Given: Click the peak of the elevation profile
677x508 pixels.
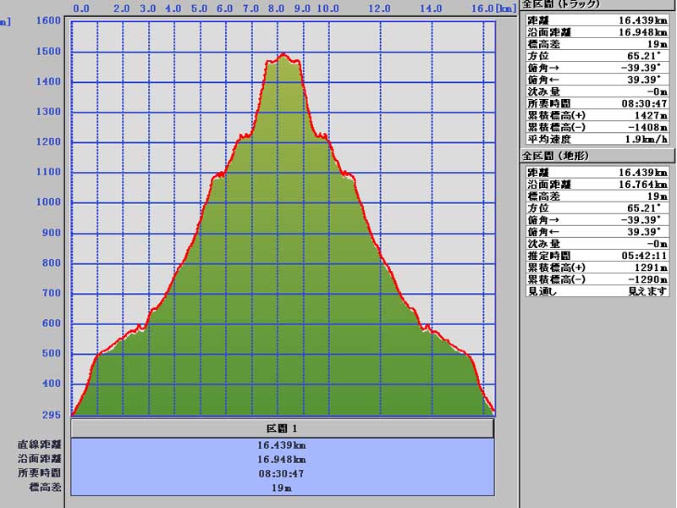Looking at the screenshot, I should [283, 55].
